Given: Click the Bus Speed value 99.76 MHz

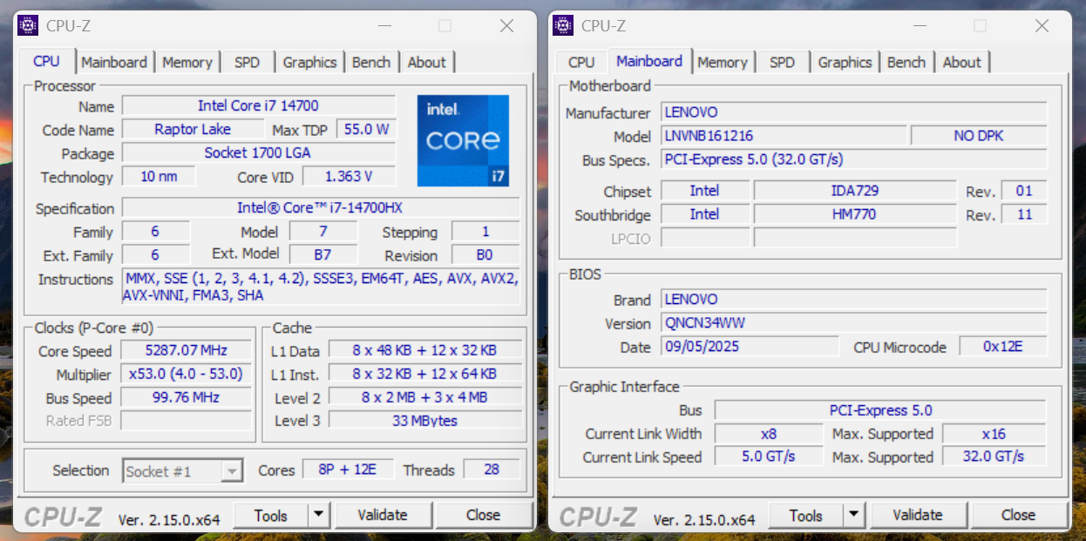Looking at the screenshot, I should (186, 397).
